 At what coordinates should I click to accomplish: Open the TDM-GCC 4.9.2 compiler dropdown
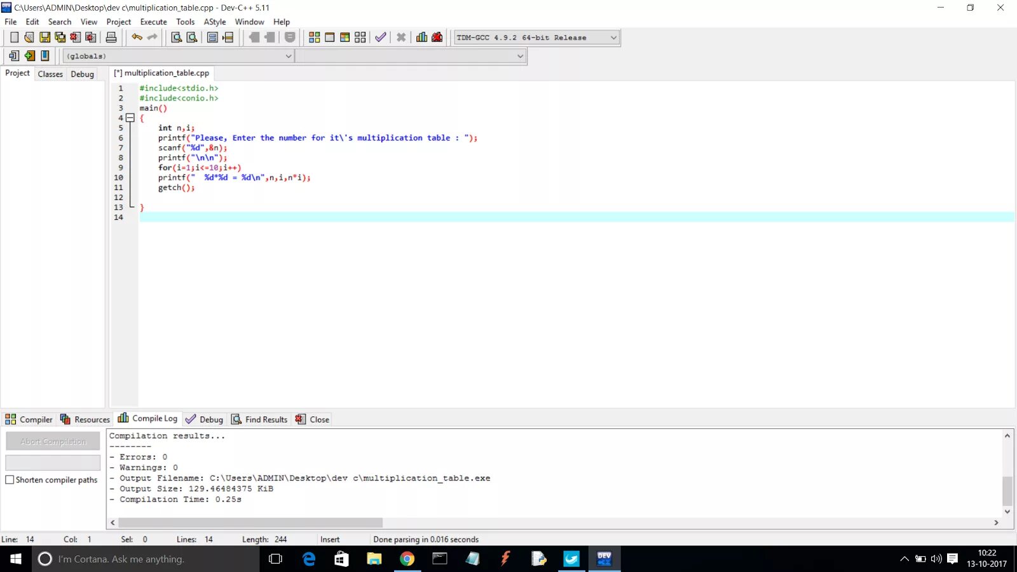[536, 37]
